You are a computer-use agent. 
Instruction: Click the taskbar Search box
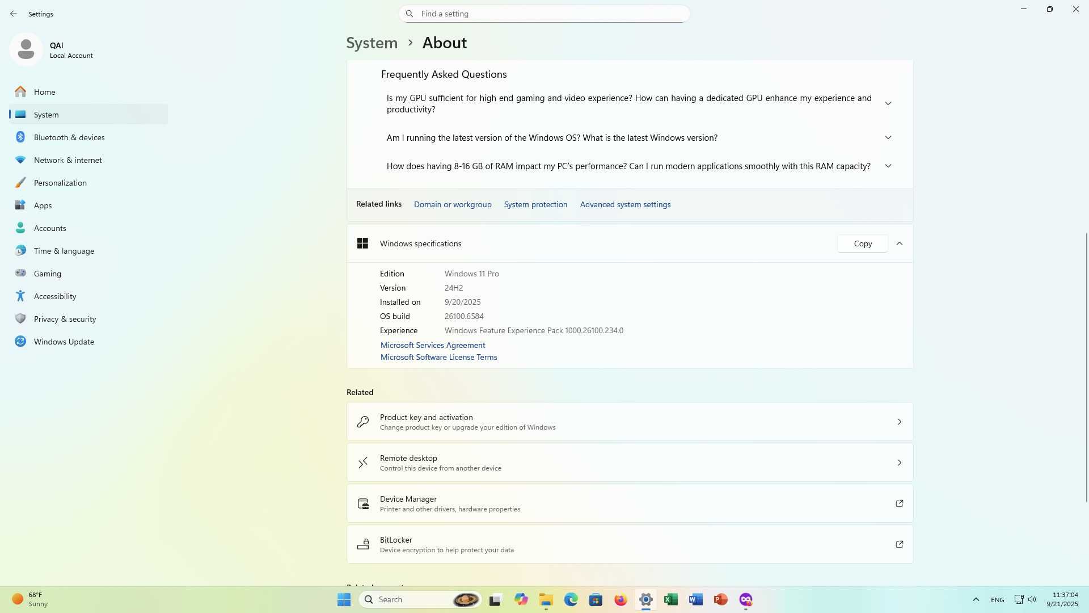(x=420, y=599)
